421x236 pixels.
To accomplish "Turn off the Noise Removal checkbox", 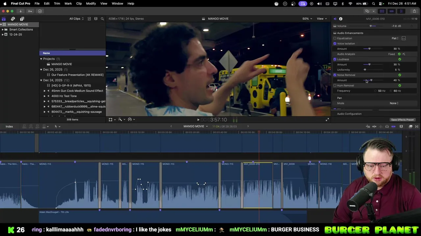I will coord(335,75).
